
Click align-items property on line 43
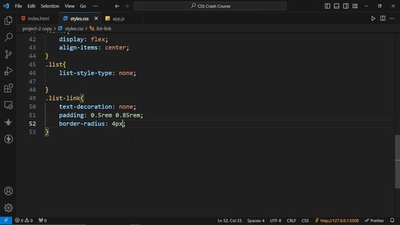tap(79, 47)
